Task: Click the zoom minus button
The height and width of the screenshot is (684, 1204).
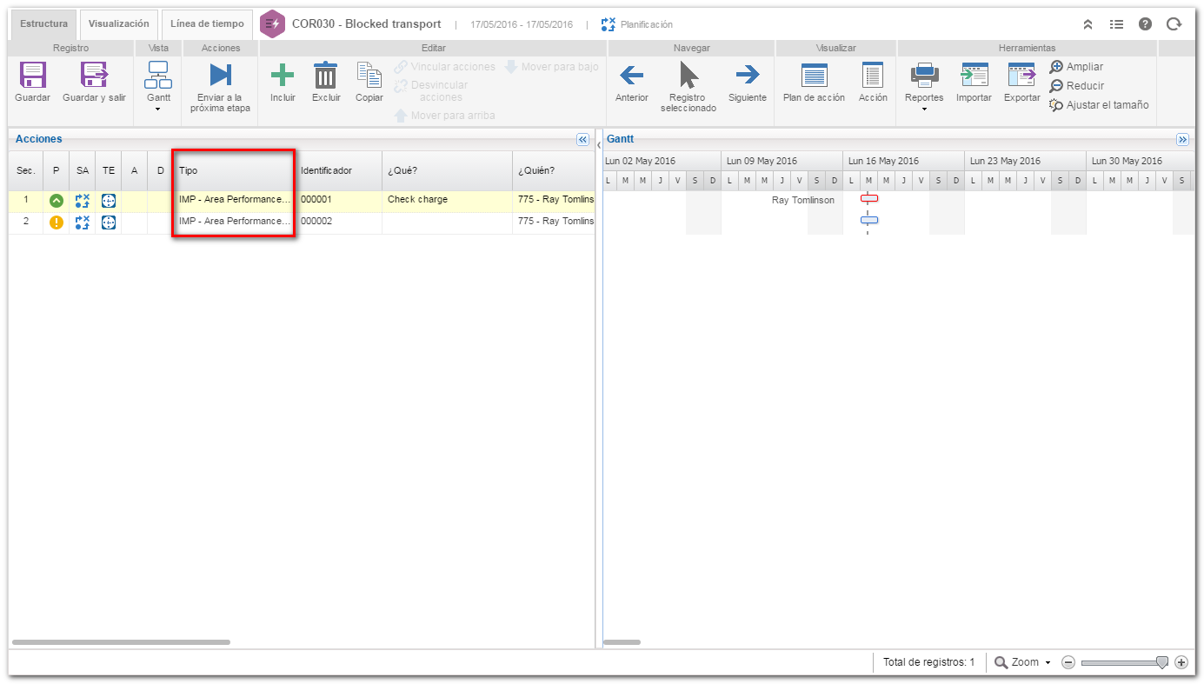Action: click(x=1068, y=662)
